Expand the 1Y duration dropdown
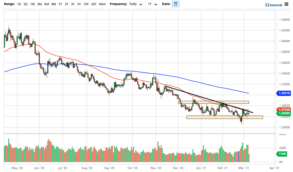The height and width of the screenshot is (172, 293). pyautogui.click(x=156, y=4)
